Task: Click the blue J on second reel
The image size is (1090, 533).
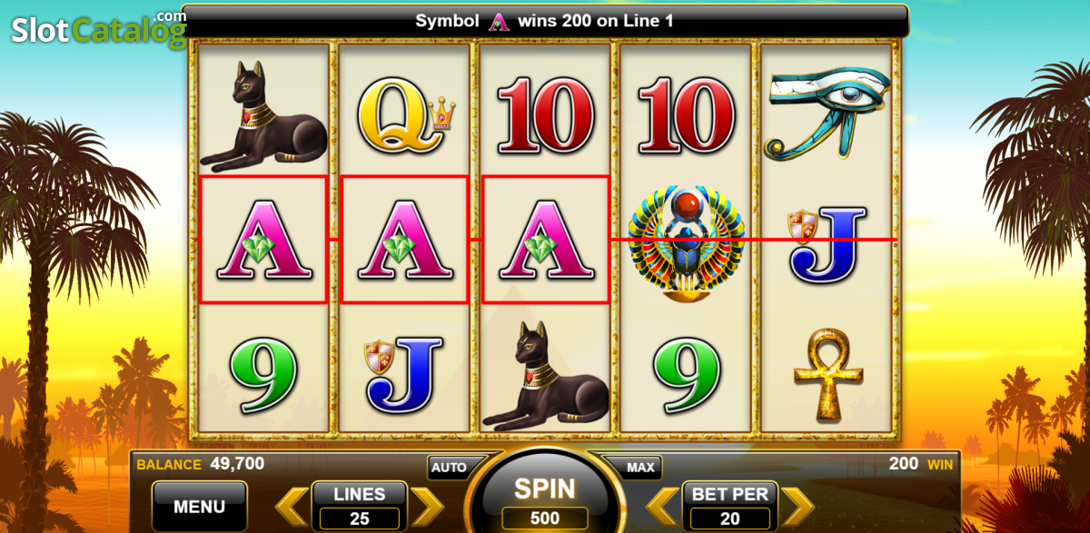Action: coord(404,371)
